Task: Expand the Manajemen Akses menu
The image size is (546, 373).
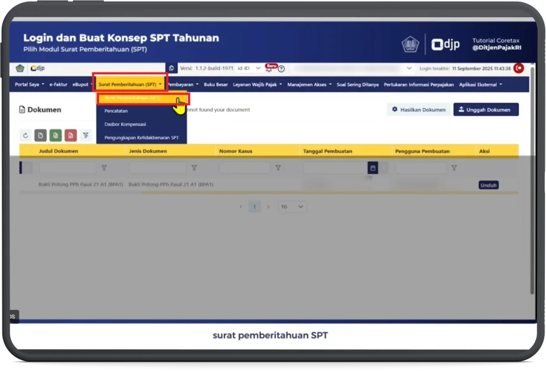Action: pos(309,84)
